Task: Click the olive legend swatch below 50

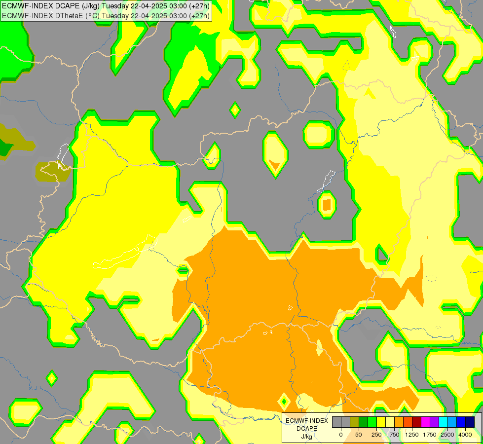Action: pyautogui.click(x=355, y=422)
